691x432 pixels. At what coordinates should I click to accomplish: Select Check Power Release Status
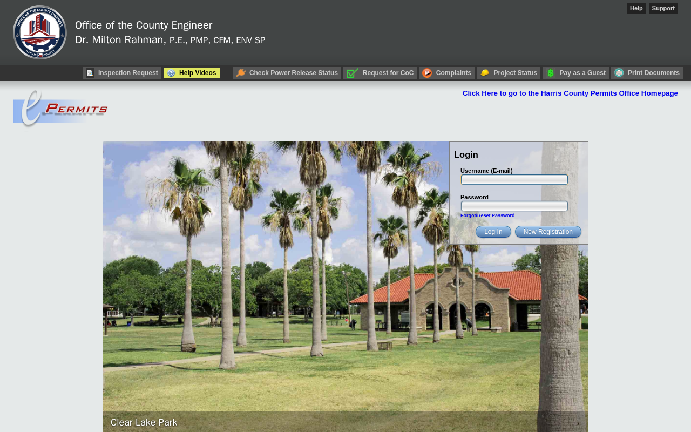[287, 73]
